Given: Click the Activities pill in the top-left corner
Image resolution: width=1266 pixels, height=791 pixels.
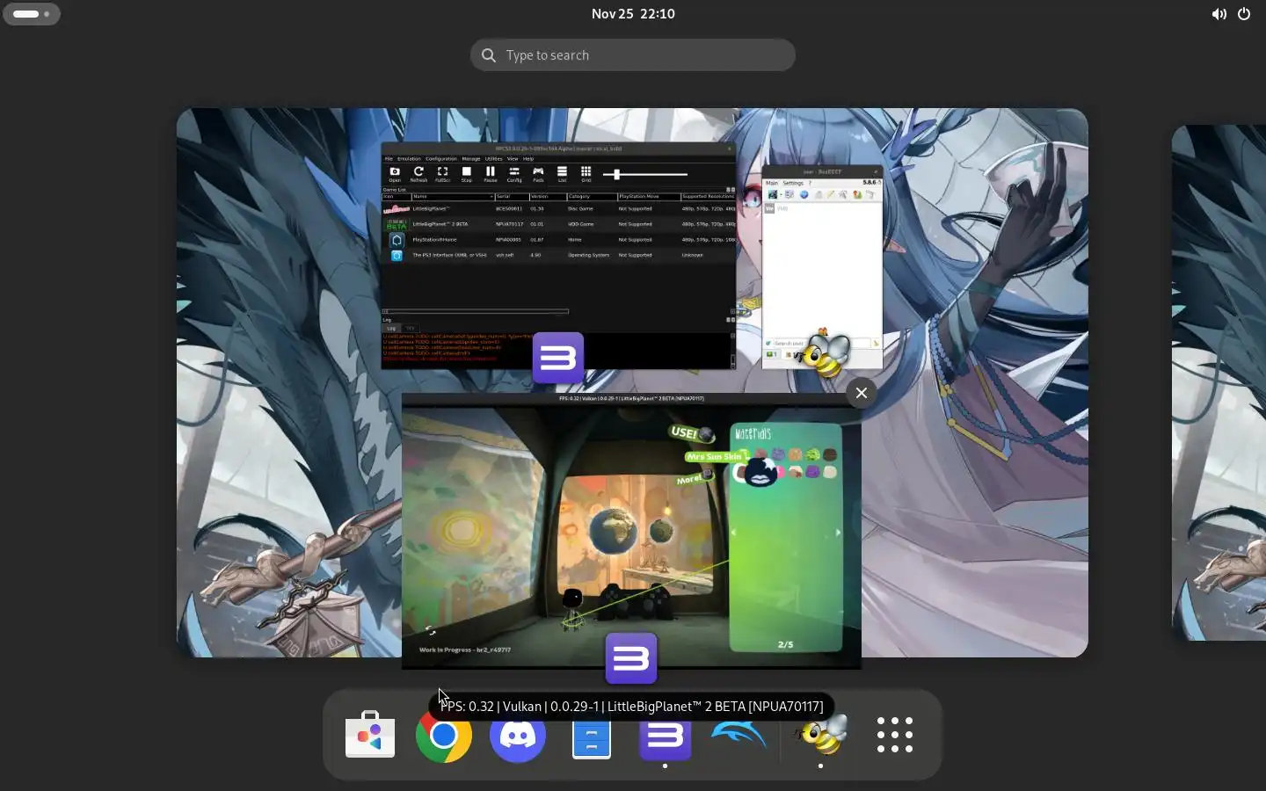Looking at the screenshot, I should pyautogui.click(x=32, y=14).
